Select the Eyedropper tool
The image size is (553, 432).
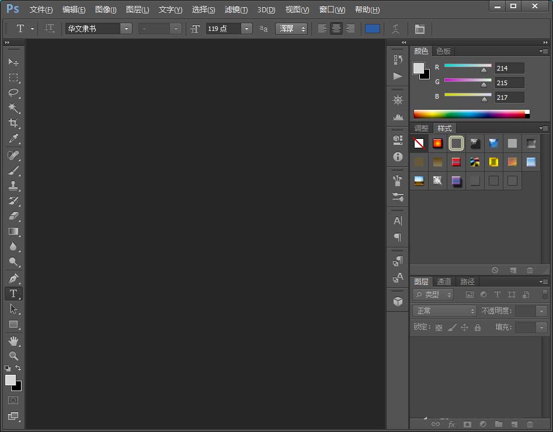pyautogui.click(x=13, y=138)
